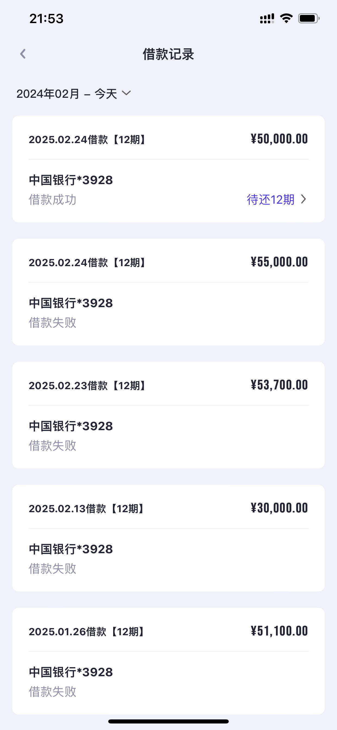Tap the battery status icon
Viewport: 337px width, 730px height.
click(x=309, y=18)
